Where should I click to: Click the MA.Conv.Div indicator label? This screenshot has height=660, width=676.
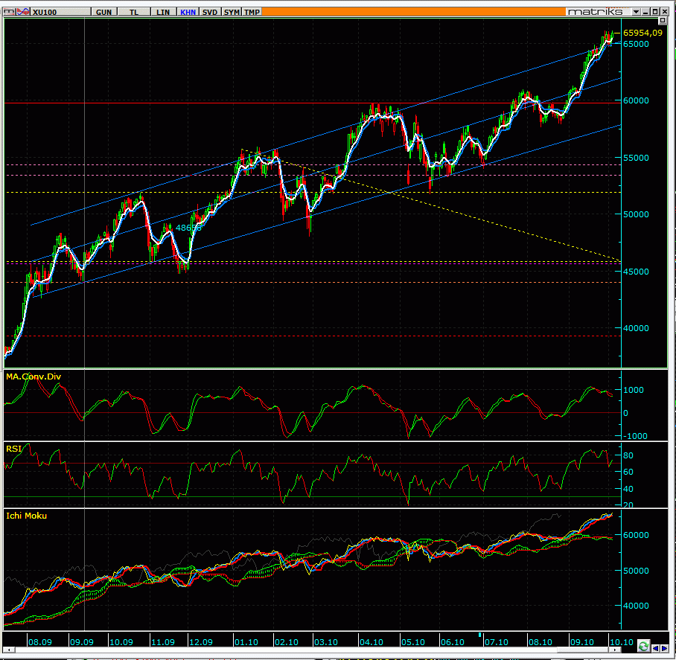pos(34,377)
